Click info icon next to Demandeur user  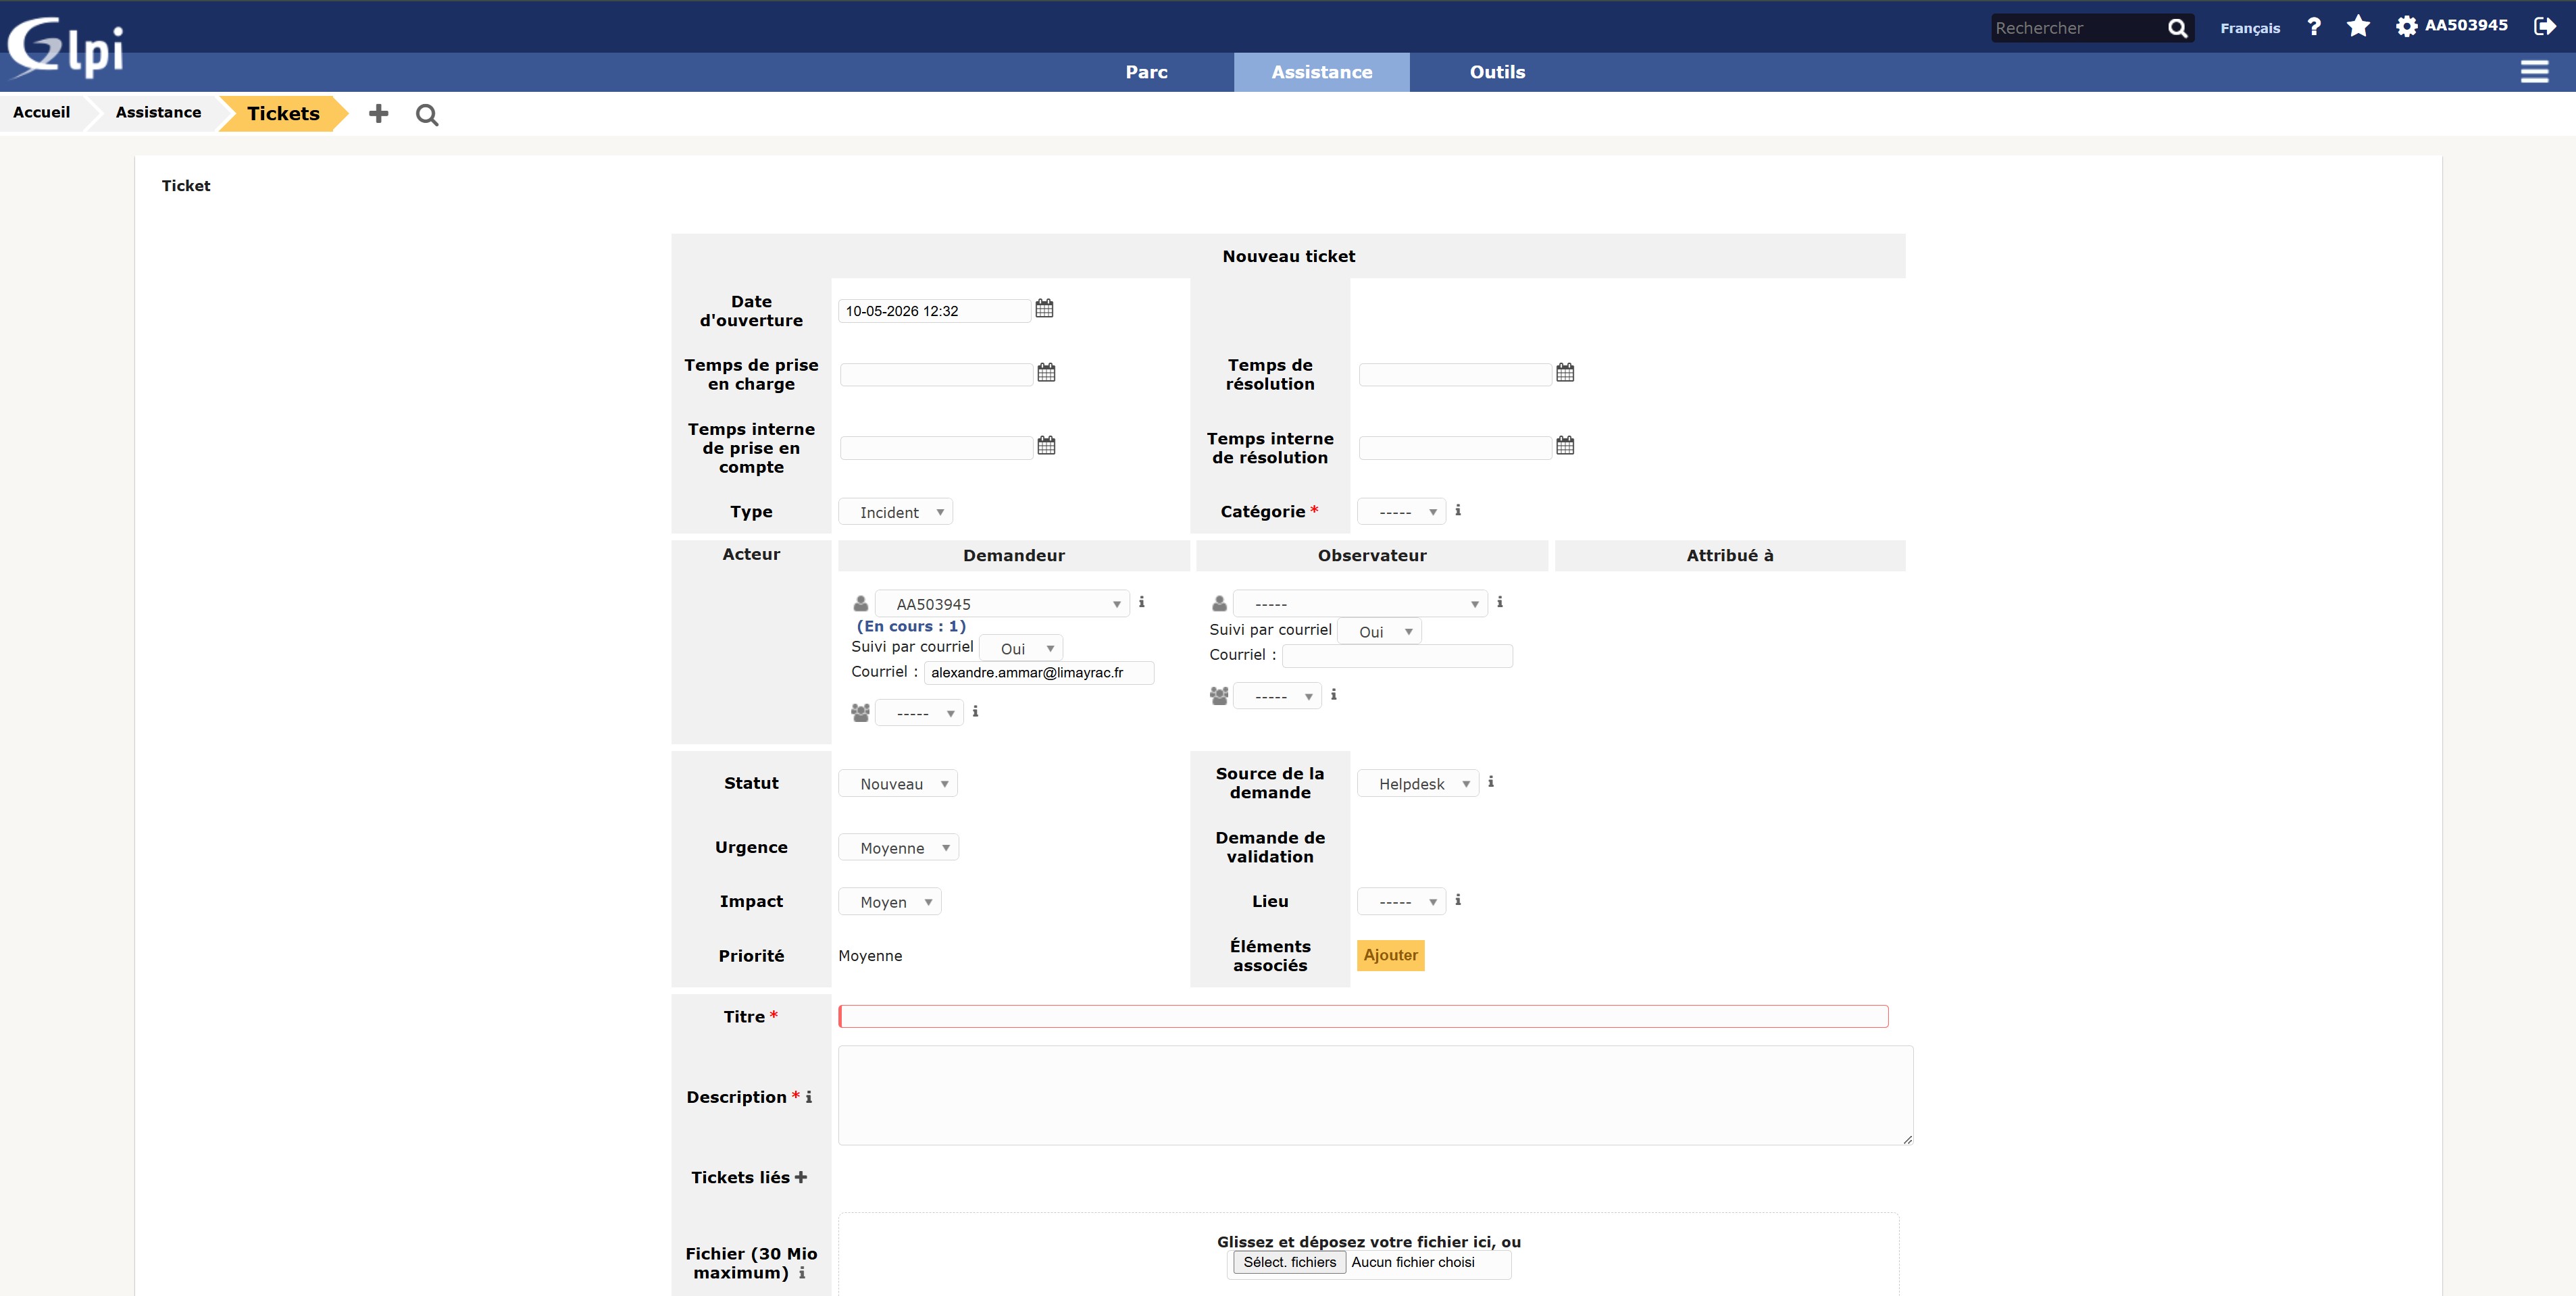coord(1141,602)
